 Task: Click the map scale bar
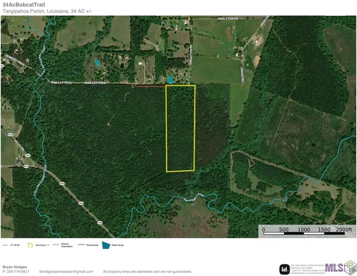304,234
